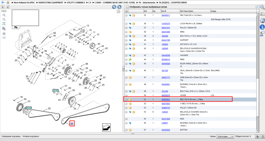Image resolution: width=265 pixels, height=141 pixels.
Task: Open 19.202[01] - CHOPPER DRIVE breadcrumb
Action: 173,3
